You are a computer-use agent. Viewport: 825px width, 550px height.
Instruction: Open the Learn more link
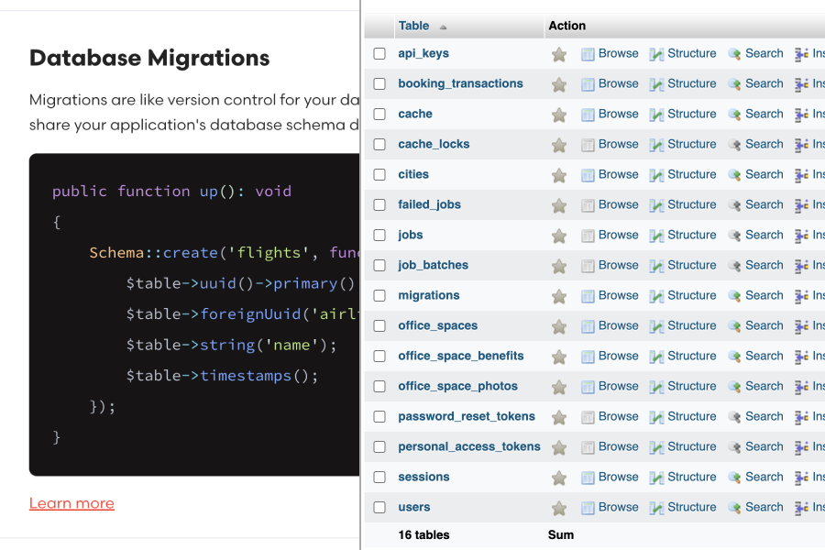coord(71,503)
